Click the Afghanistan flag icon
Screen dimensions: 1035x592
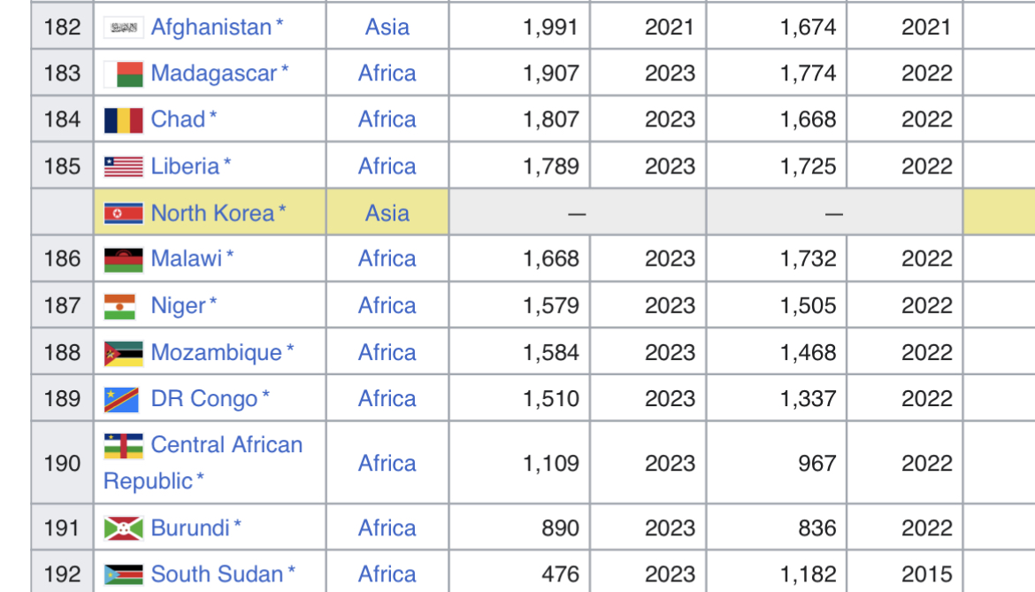pos(124,27)
